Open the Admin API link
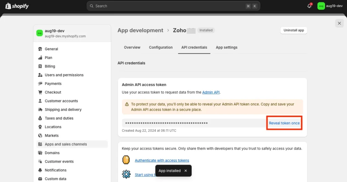 [x=211, y=92]
